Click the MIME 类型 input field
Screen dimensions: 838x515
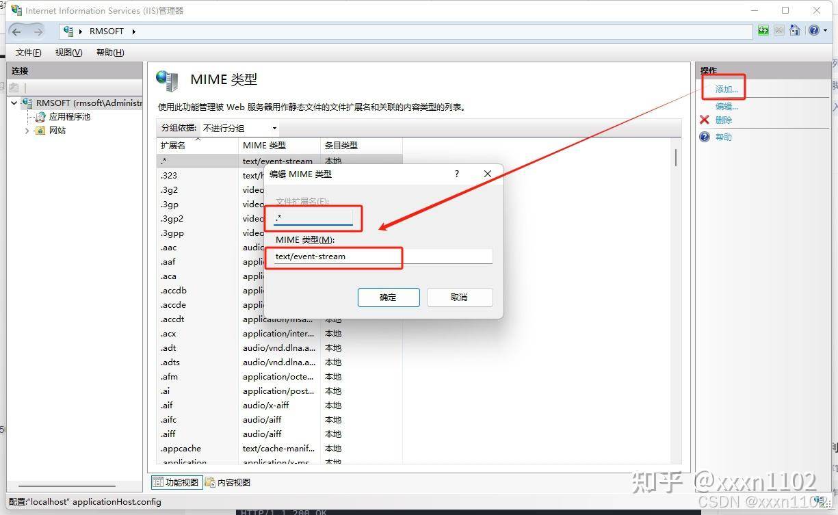point(382,256)
